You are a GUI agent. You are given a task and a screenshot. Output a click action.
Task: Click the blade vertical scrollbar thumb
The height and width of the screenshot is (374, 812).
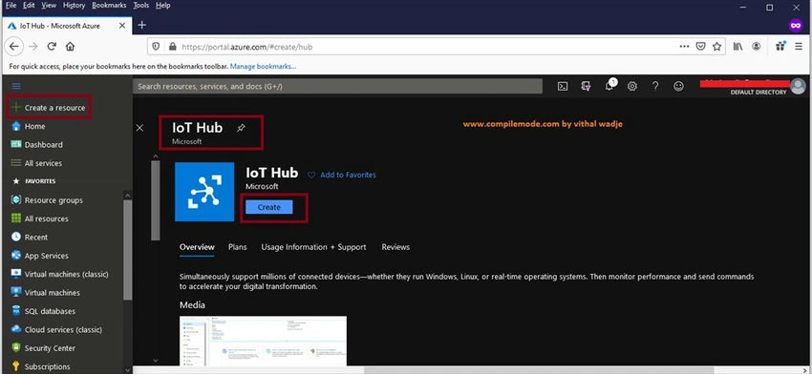[156, 200]
